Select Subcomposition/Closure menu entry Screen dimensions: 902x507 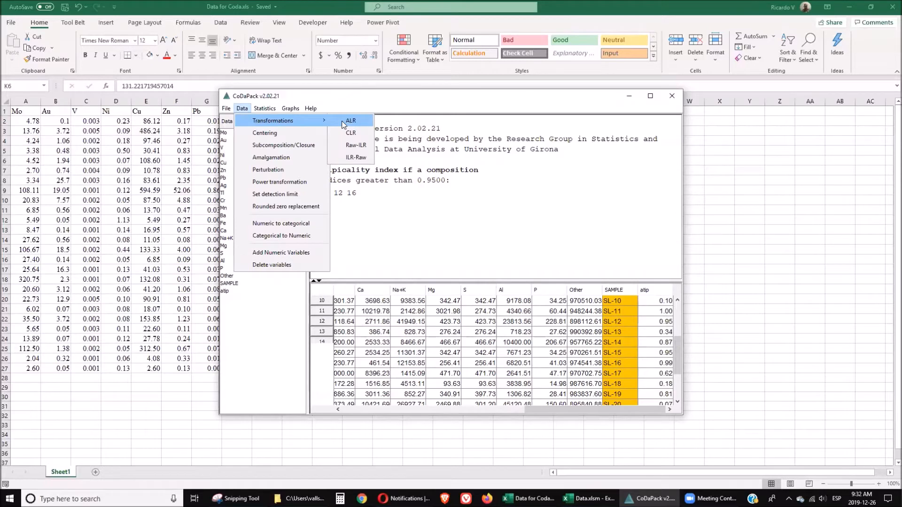[283, 145]
